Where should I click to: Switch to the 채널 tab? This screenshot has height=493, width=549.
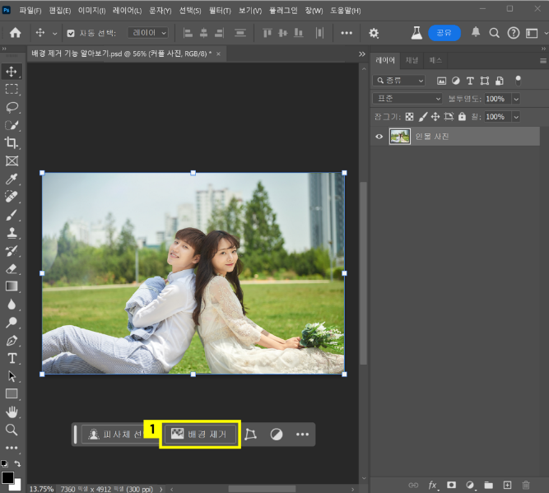tap(412, 60)
